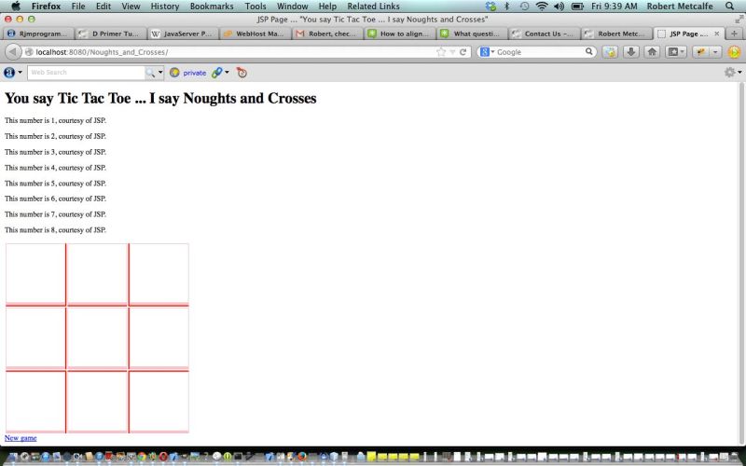Click the yellow globe icon beside private

174,73
